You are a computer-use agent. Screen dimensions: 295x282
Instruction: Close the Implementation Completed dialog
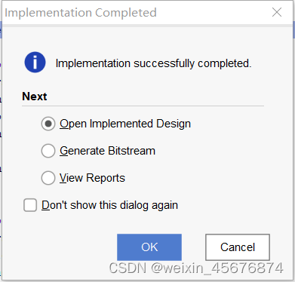(277, 12)
